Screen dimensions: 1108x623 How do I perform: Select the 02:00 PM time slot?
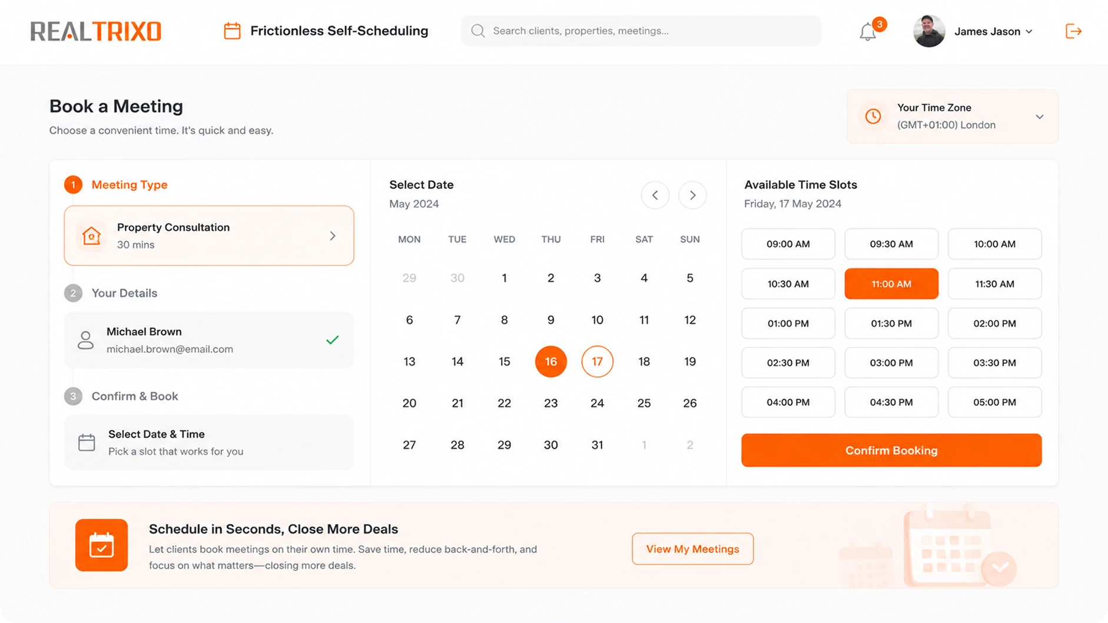pos(994,323)
